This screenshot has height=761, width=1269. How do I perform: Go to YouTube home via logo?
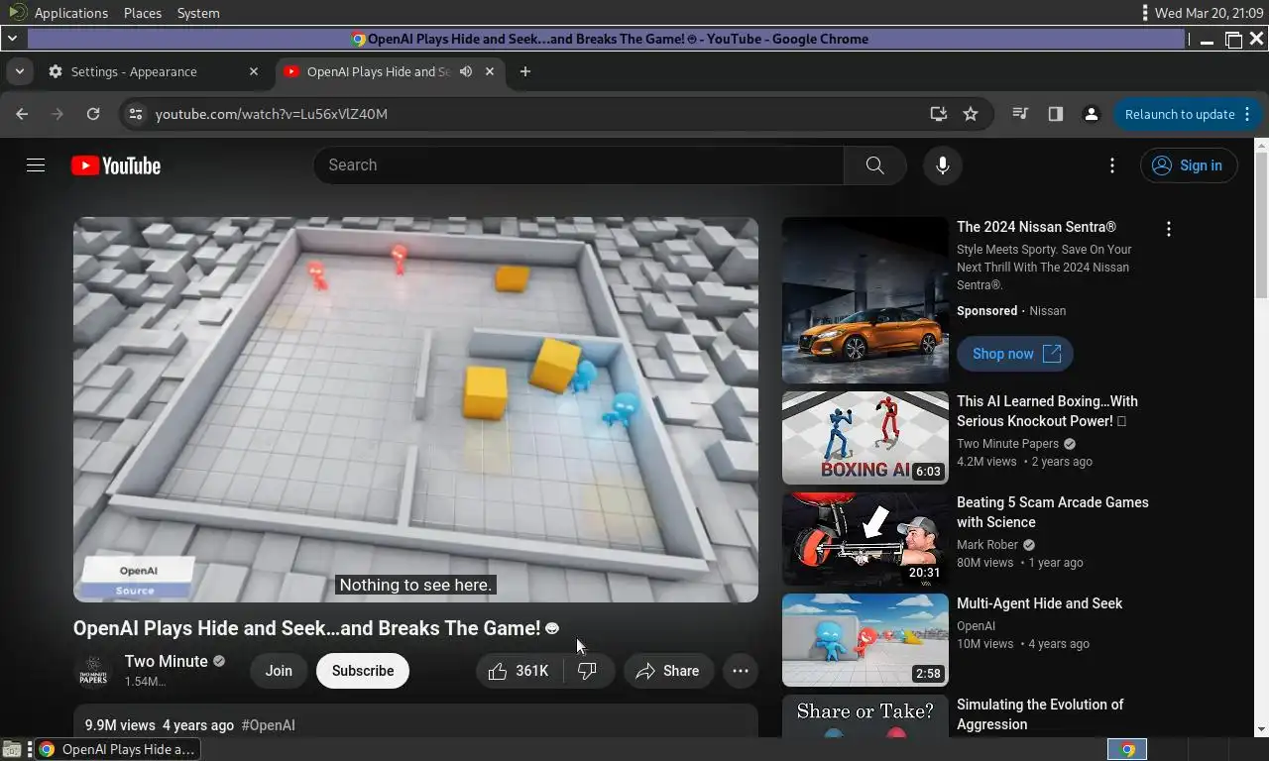[x=116, y=165]
